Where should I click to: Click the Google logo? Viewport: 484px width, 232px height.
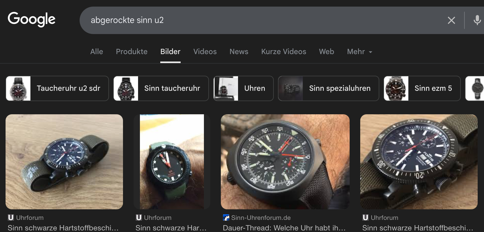tap(31, 19)
